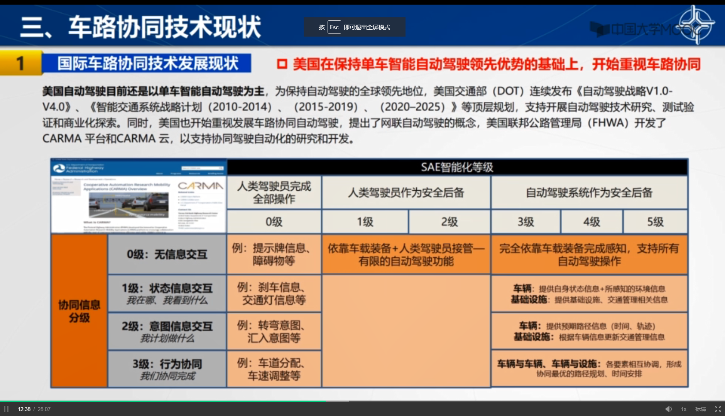Image resolution: width=725 pixels, height=416 pixels.
Task: Mute the video with the speaker icon
Action: point(668,409)
